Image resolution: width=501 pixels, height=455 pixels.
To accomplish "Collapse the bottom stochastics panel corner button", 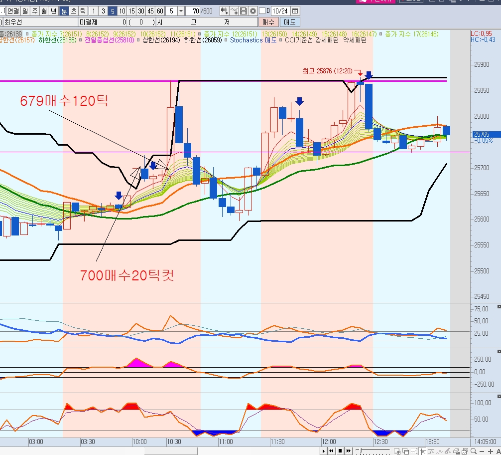I will tap(499, 395).
